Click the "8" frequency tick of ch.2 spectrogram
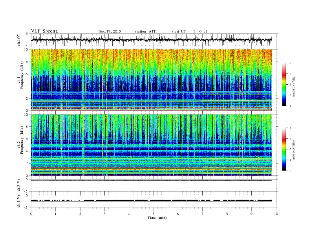Viewport: 311px width, 240px height. tap(27, 127)
